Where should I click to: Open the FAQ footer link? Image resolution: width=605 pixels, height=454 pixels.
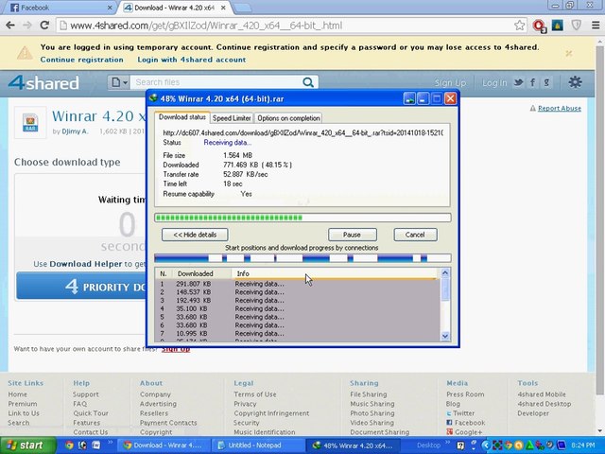(x=79, y=404)
